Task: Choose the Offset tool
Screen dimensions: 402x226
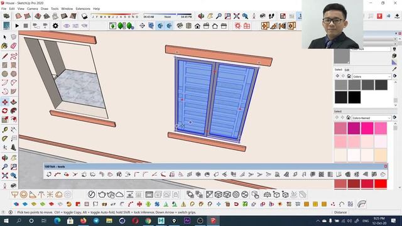Action: coord(14,119)
